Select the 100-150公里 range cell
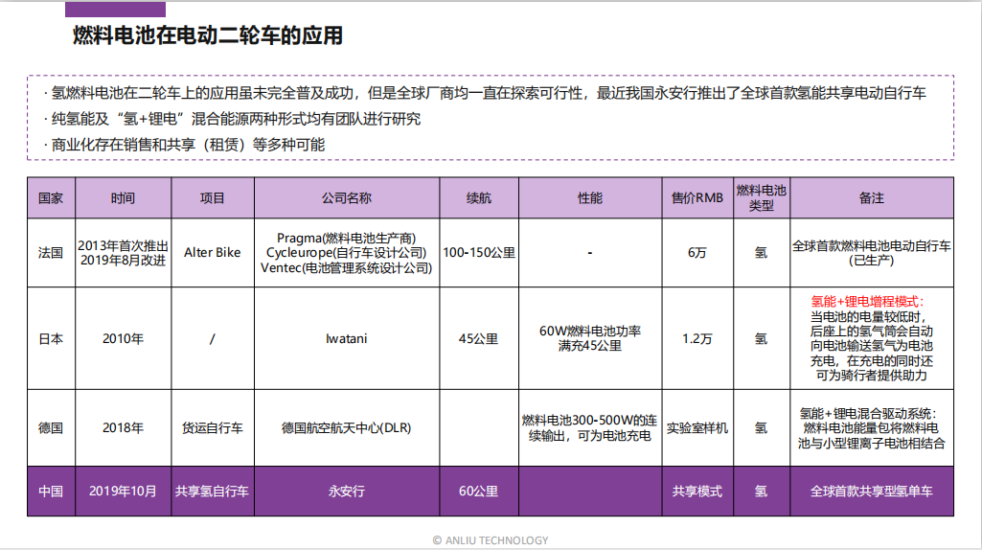Viewport: 982px width, 550px height. tap(478, 252)
